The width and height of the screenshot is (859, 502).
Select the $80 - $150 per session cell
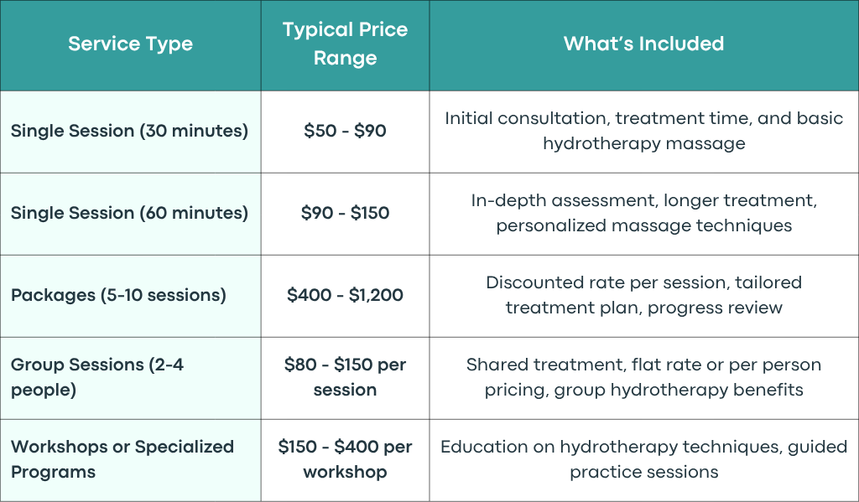coord(345,377)
